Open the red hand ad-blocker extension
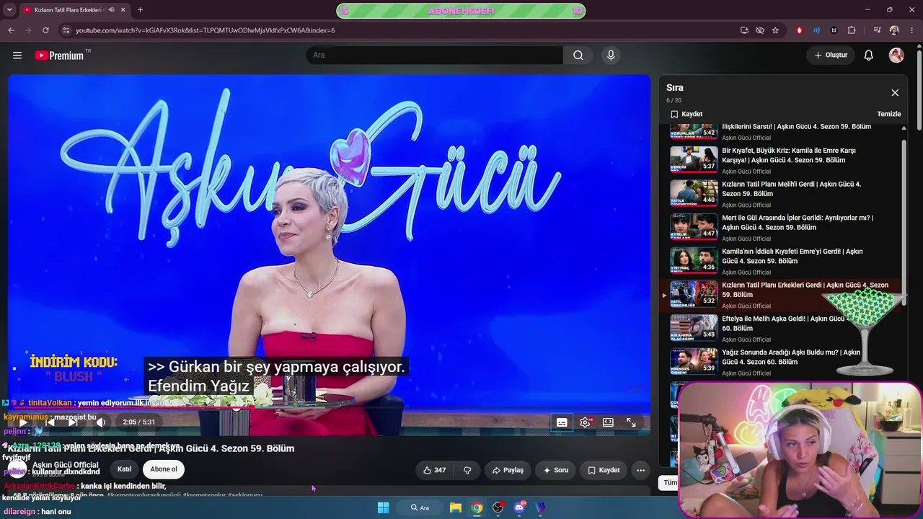 (799, 30)
